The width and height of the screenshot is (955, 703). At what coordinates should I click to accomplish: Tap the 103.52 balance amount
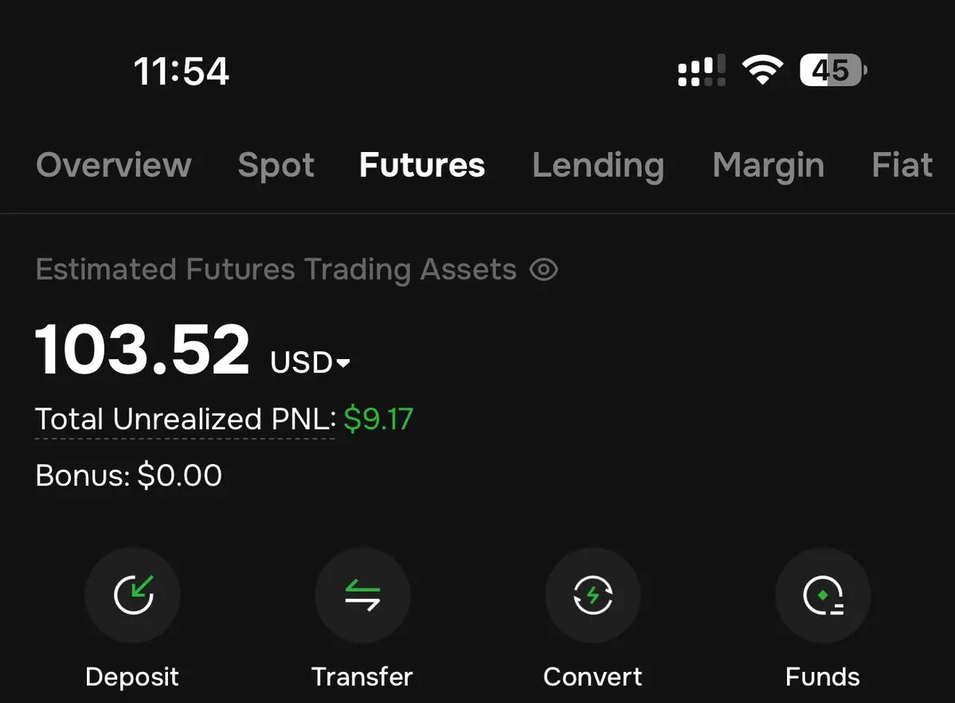pyautogui.click(x=143, y=350)
